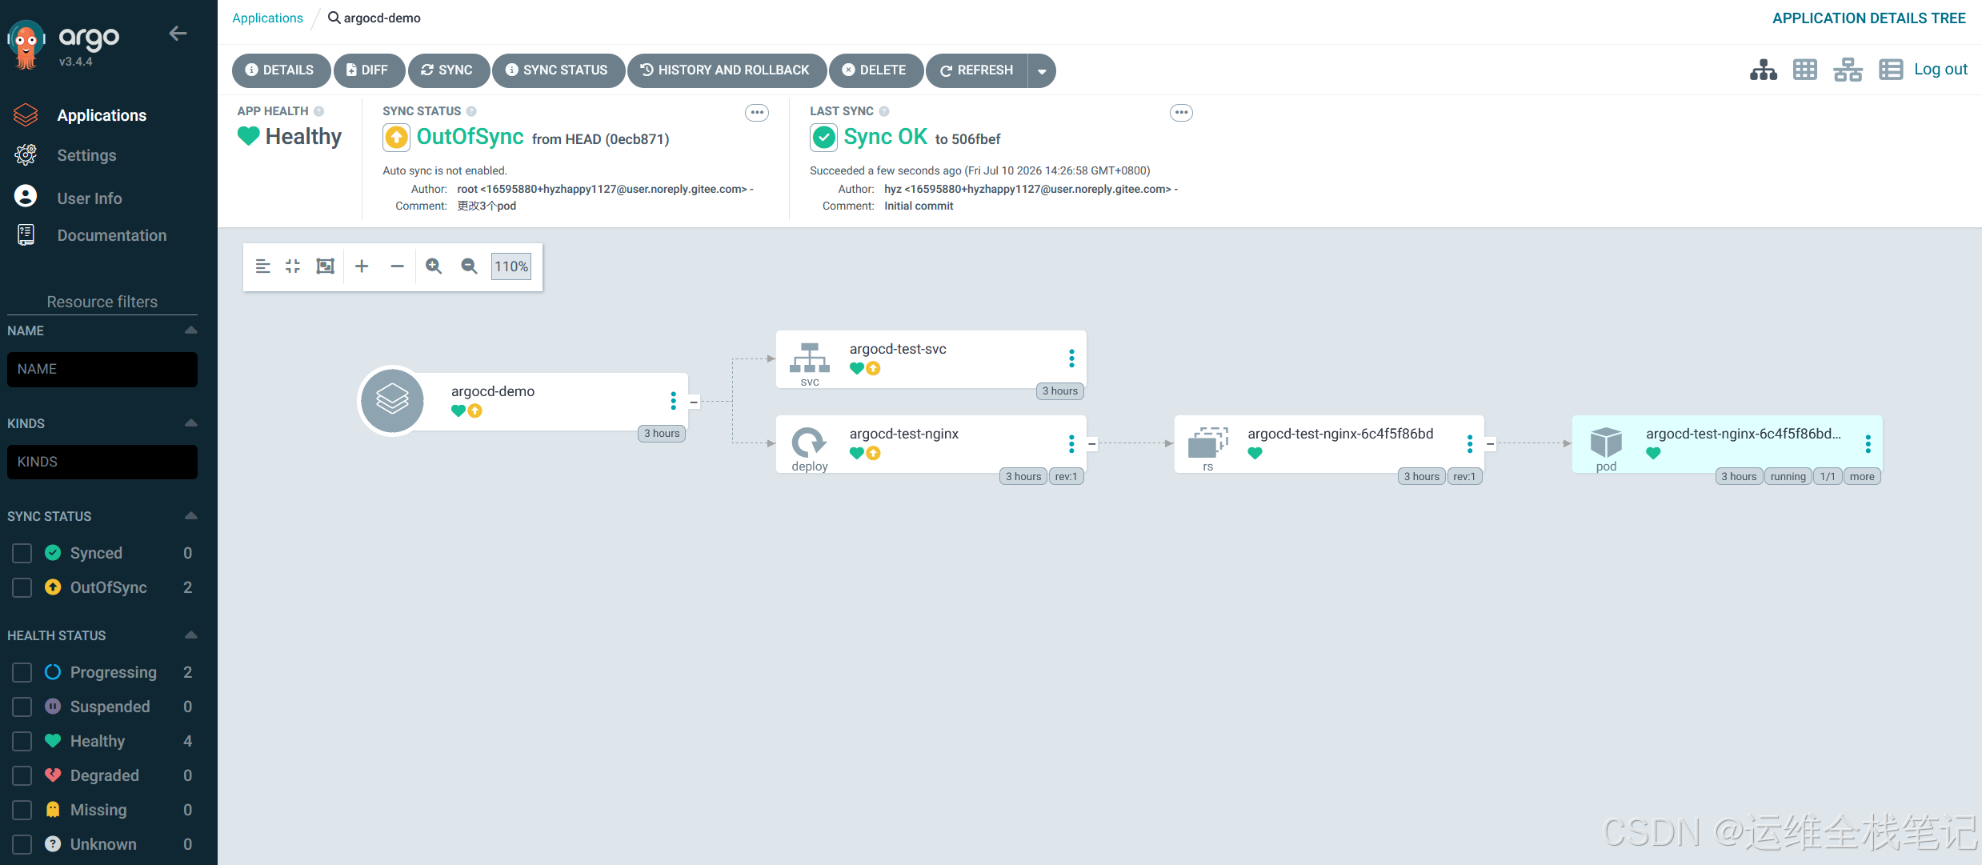1982x865 pixels.
Task: Collapse the HEALTH STATUS filter section
Action: 190,635
